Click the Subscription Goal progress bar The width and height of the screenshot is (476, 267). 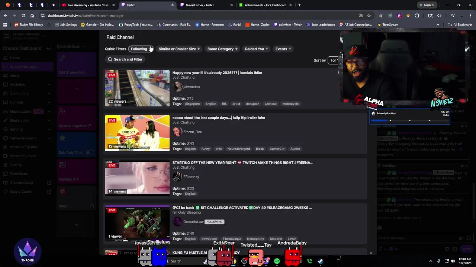click(x=409, y=120)
